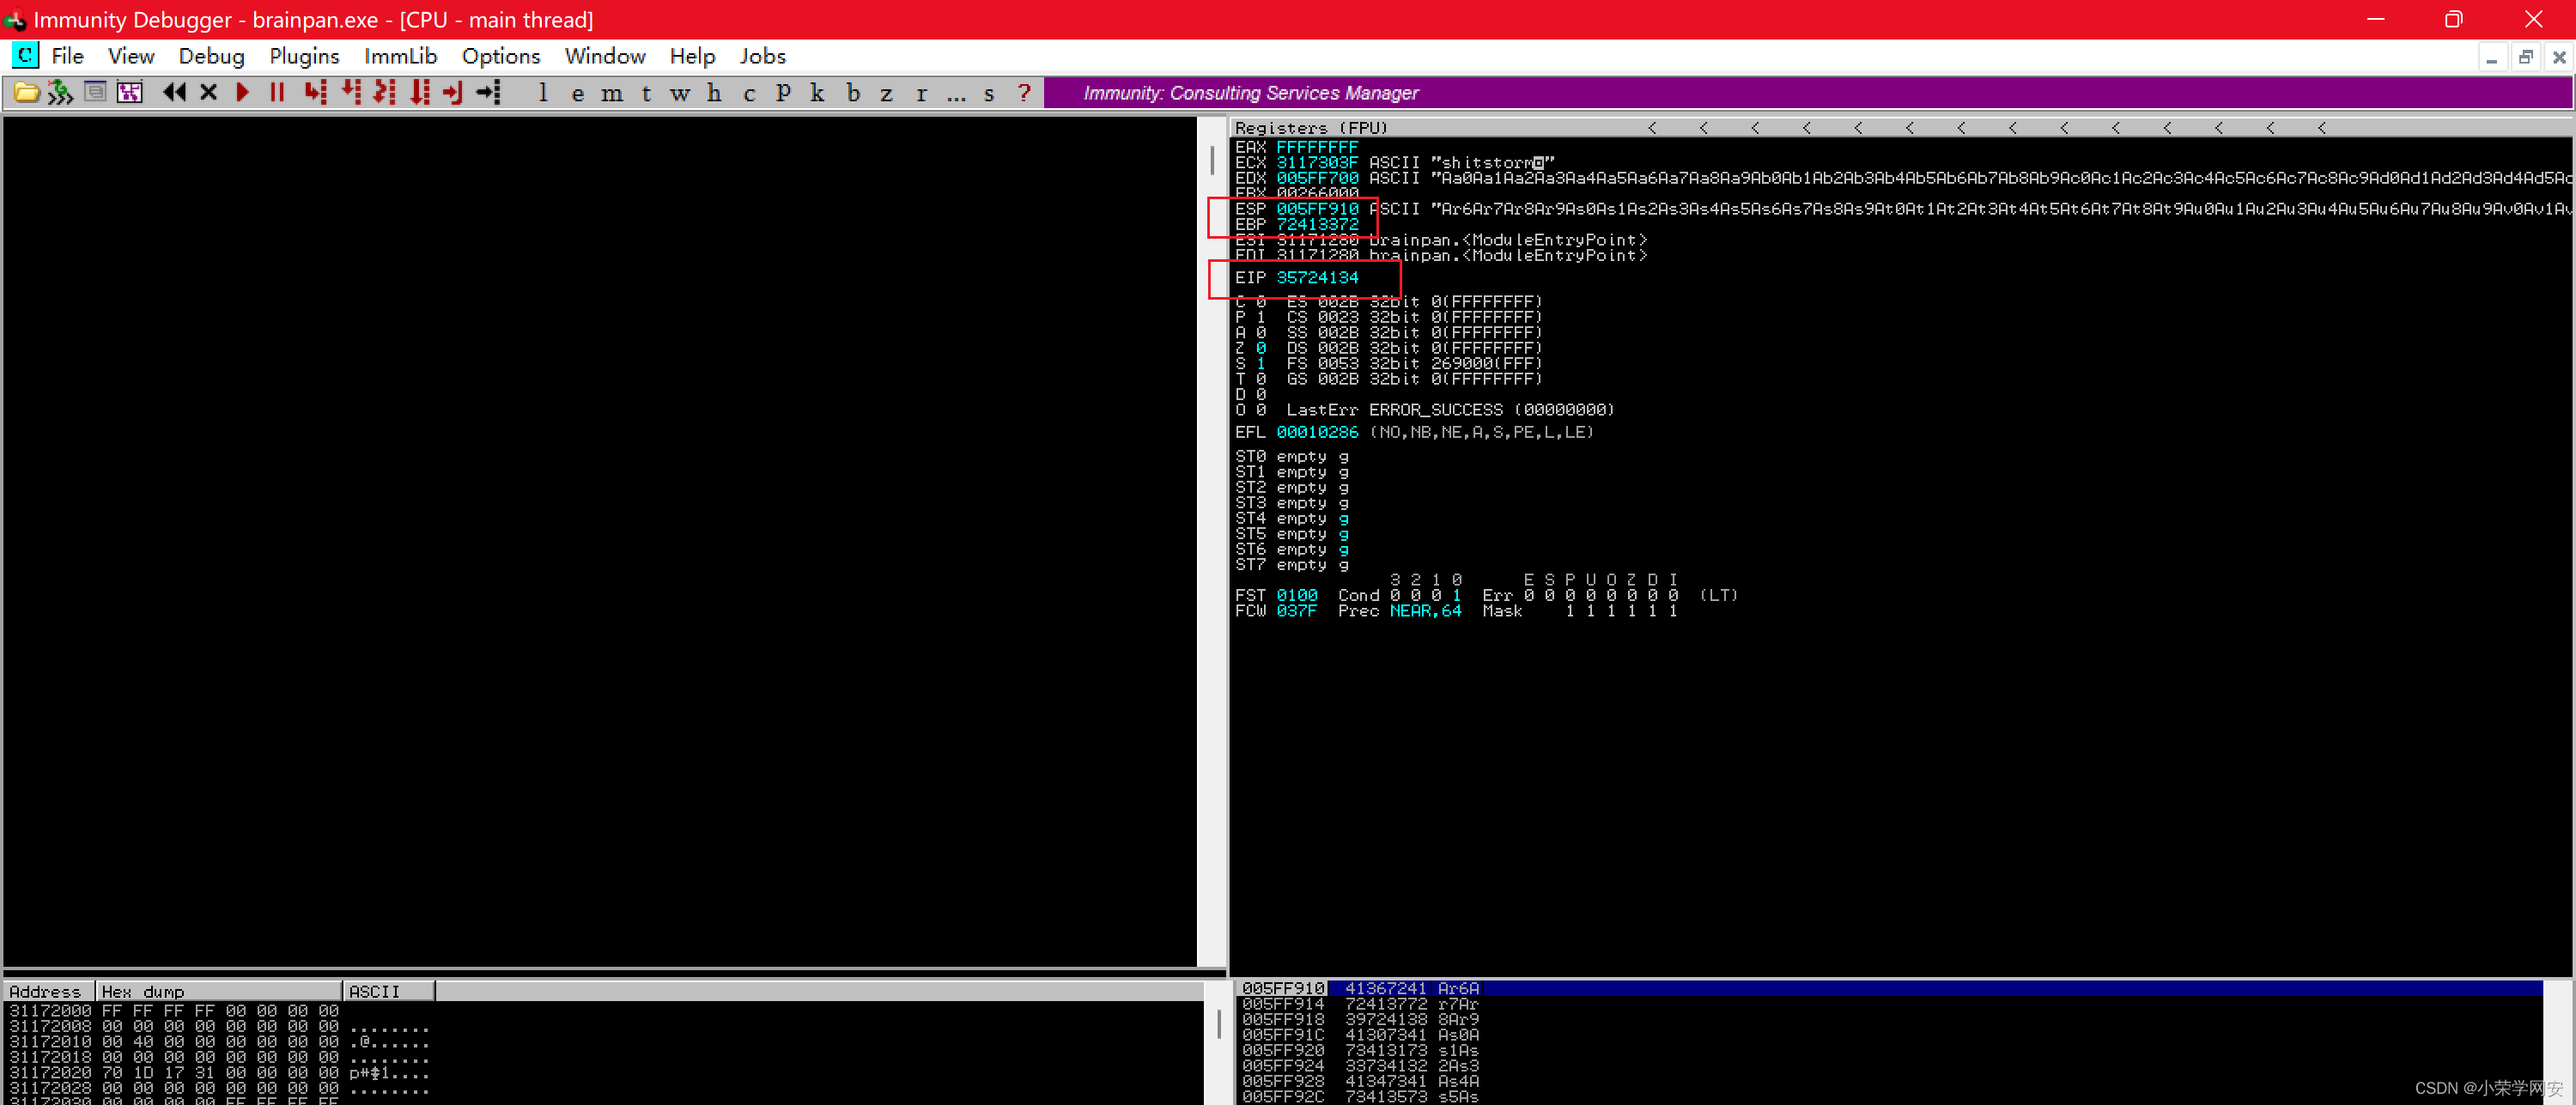Screen dimensions: 2576x1105
Task: Show Handles window with 'h'
Action: [x=714, y=93]
